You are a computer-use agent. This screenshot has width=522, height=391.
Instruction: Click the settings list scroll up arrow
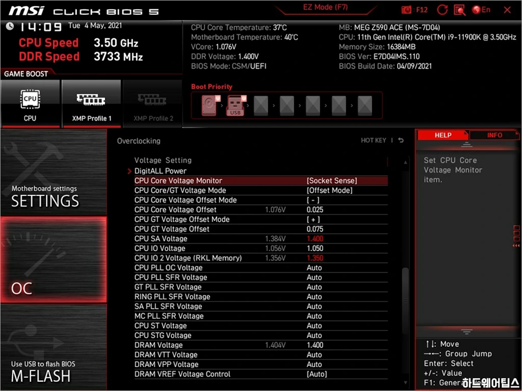tap(405, 162)
